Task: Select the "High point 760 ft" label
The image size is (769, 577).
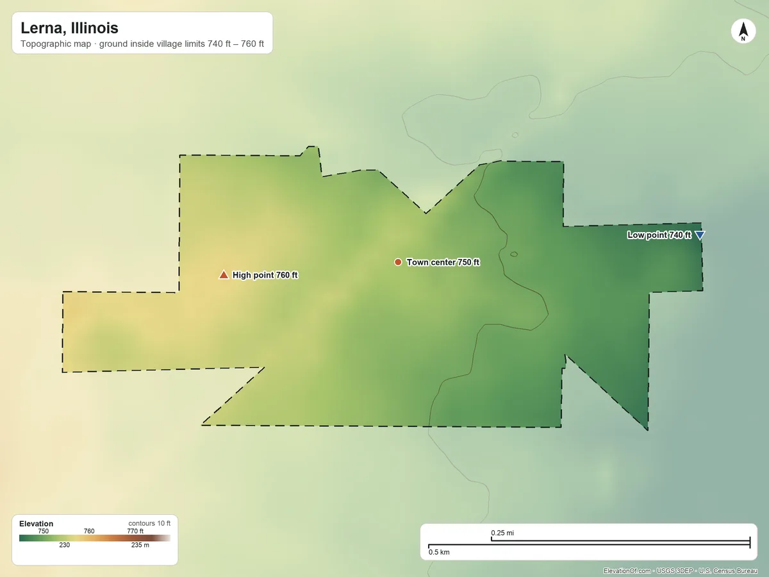Action: 265,275
